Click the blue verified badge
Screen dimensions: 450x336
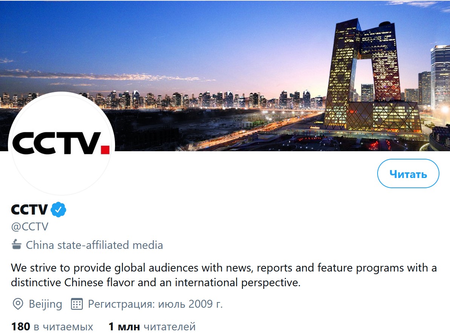(58, 210)
